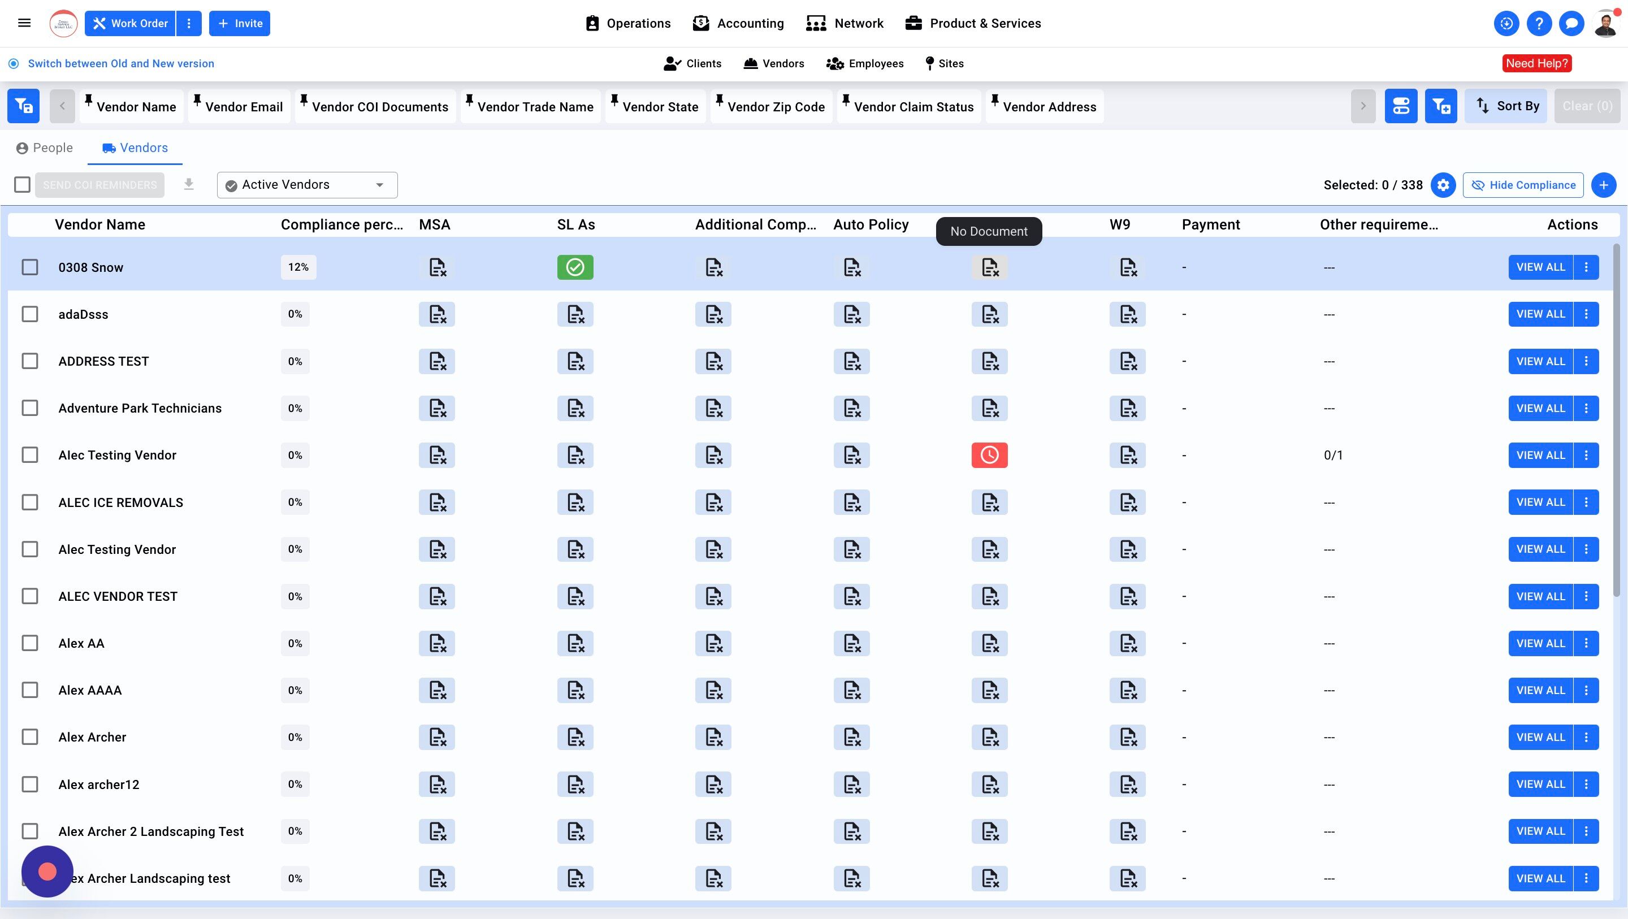This screenshot has width=1628, height=919.
Task: Click the red clock icon for Alec Testing Vendor
Action: (990, 455)
